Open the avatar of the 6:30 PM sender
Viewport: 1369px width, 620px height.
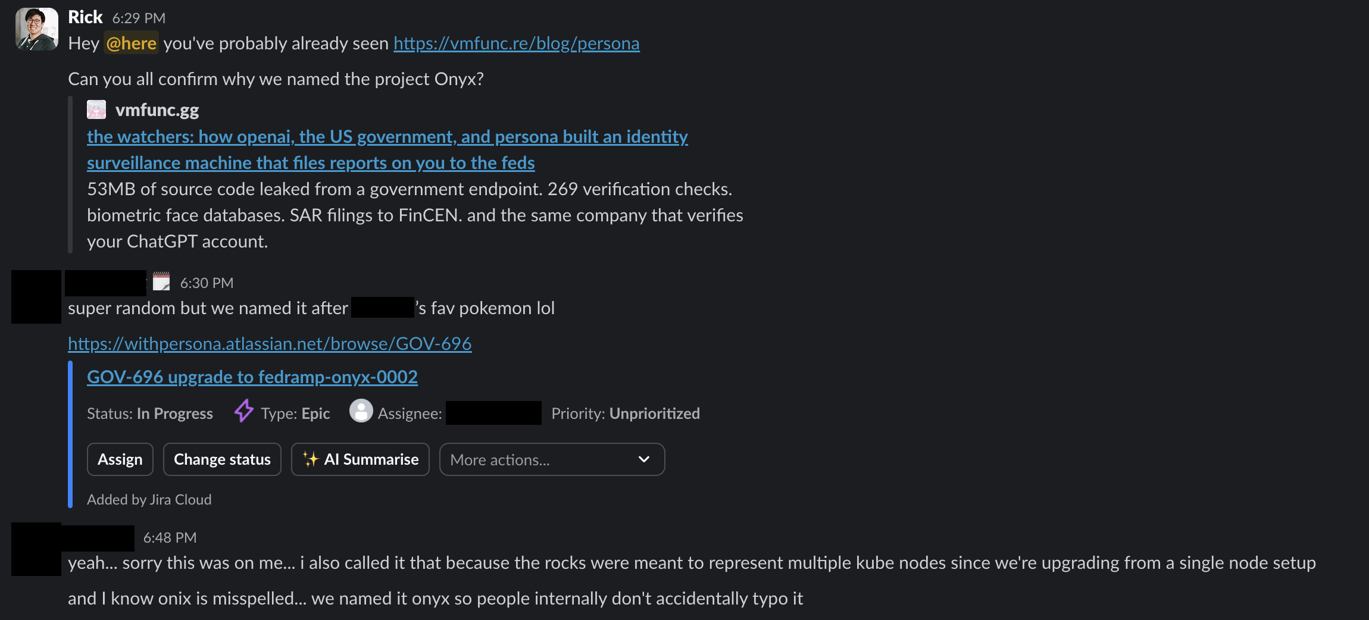coord(36,296)
